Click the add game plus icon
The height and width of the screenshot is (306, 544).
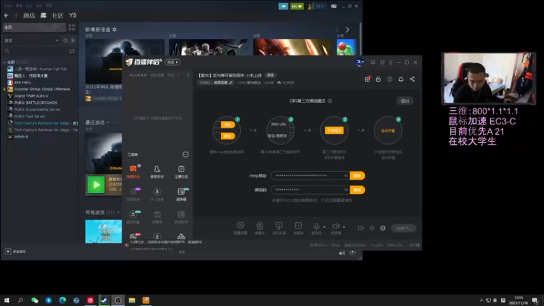click(x=8, y=252)
